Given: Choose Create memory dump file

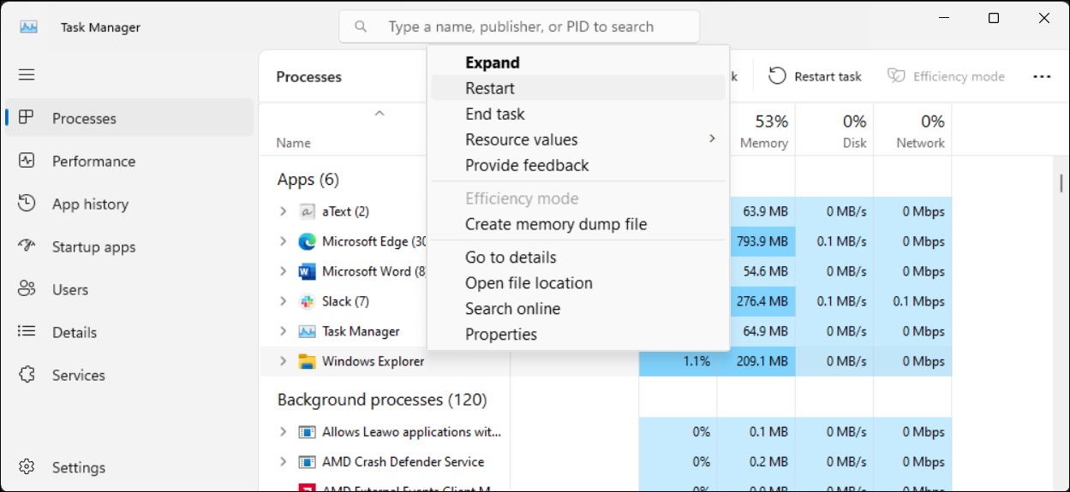Looking at the screenshot, I should pos(578,224).
